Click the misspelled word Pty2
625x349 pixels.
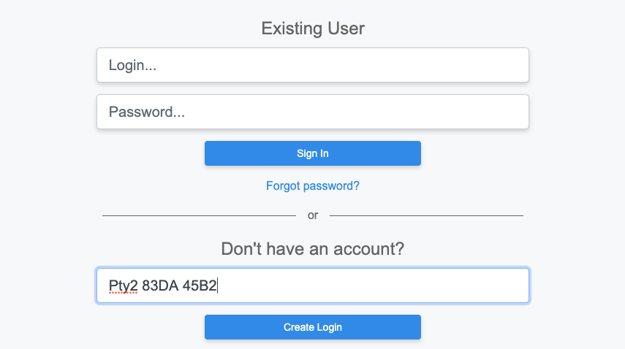pos(123,285)
